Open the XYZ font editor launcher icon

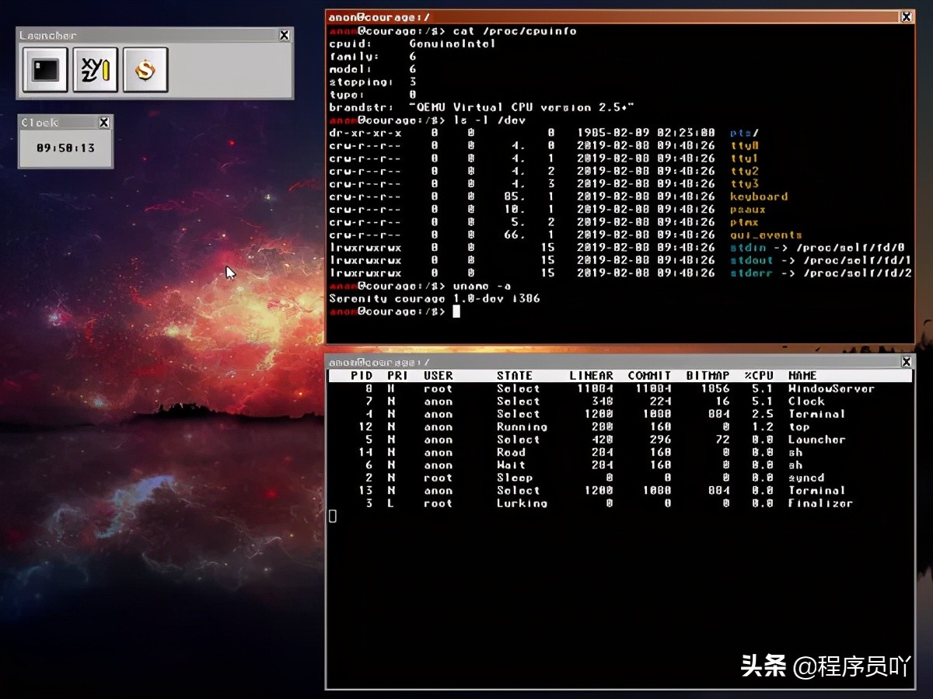pos(95,70)
